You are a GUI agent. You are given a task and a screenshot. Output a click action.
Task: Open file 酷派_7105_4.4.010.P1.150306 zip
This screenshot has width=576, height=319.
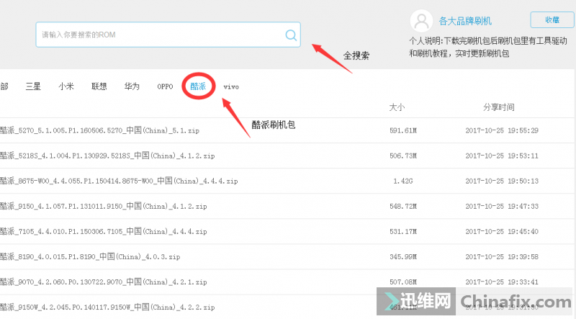[104, 232]
